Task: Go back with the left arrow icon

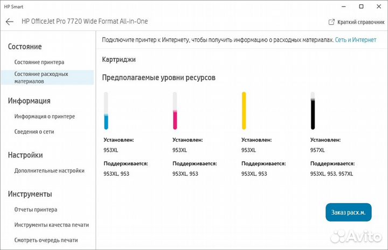Action: pos(9,22)
